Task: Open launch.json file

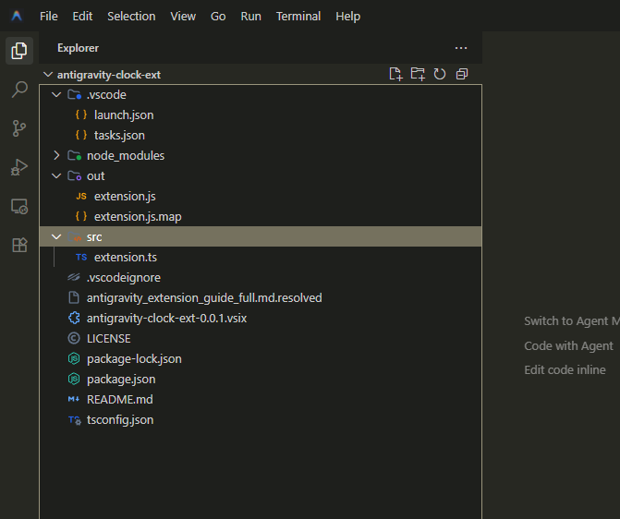Action: pyautogui.click(x=124, y=115)
